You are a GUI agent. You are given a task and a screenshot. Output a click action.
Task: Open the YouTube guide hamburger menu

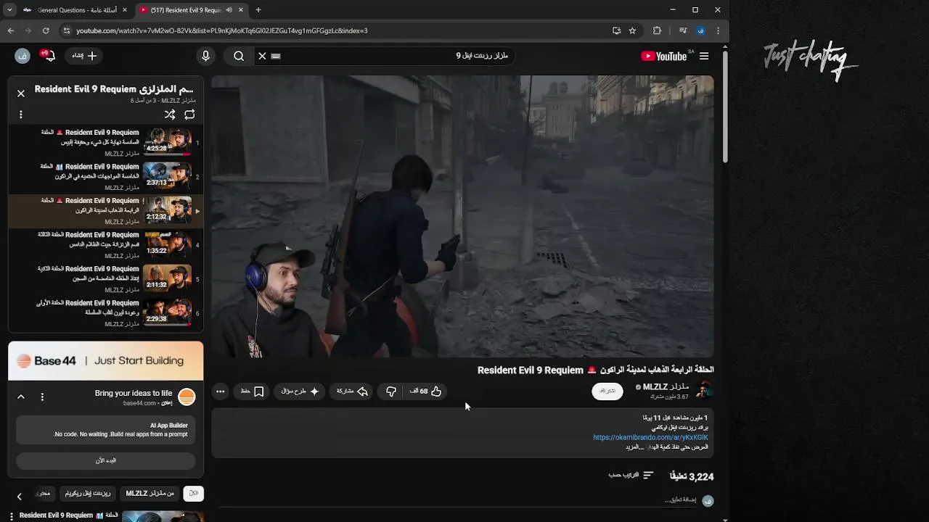tap(703, 56)
